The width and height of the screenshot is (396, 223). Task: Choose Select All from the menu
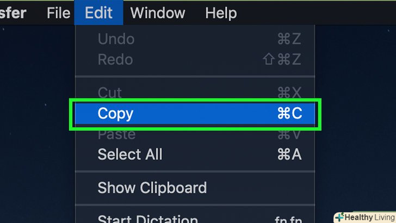(x=130, y=154)
